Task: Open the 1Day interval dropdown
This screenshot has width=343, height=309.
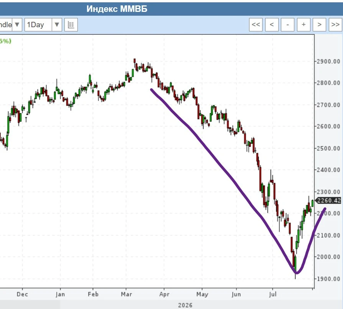Action: 43,25
